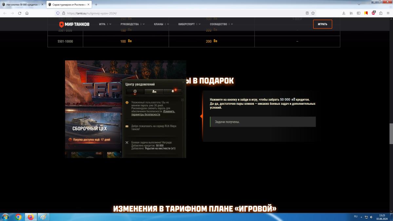Open the КЛАНЫ menu
Screen dimensions: 393x221
(x=159, y=24)
